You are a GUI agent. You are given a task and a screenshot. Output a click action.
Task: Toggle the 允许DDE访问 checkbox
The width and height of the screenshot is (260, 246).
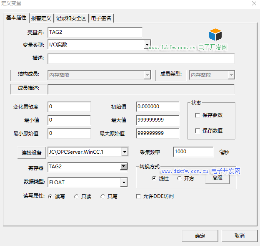(139, 196)
